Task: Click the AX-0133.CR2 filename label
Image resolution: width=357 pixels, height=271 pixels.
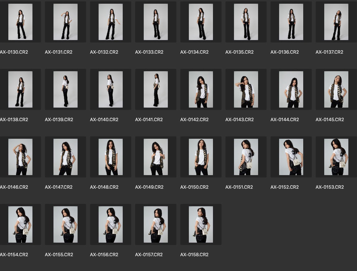Action: tap(149, 52)
